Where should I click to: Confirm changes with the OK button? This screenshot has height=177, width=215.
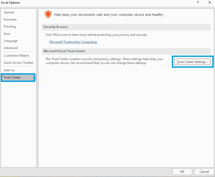pyautogui.click(x=182, y=172)
